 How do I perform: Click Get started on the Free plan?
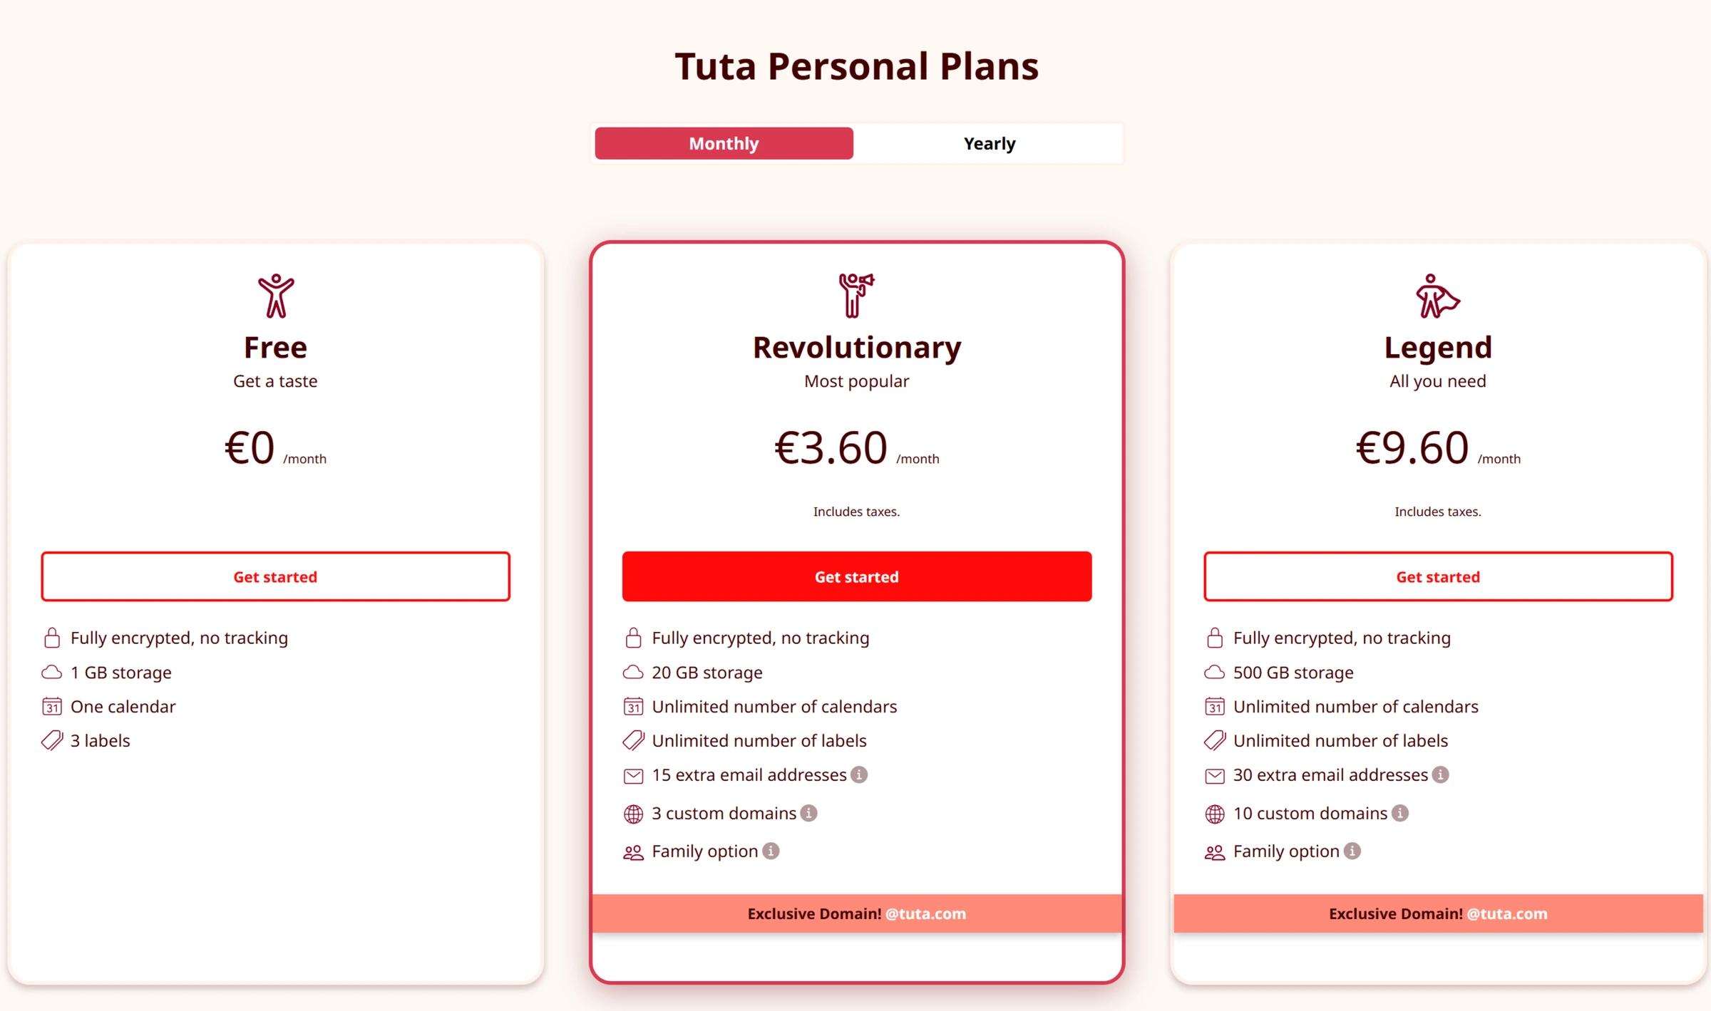point(275,576)
